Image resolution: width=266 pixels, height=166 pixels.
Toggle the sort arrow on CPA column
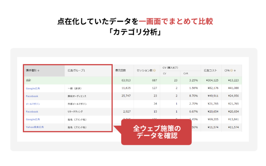[235, 70]
